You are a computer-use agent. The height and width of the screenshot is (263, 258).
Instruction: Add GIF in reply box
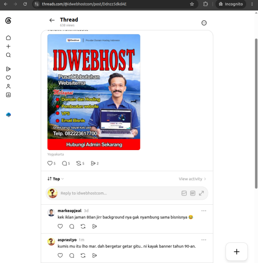click(192, 193)
